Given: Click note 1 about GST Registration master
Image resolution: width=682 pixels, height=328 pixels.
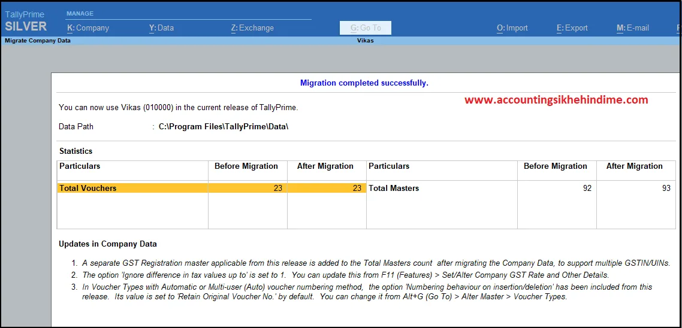Looking at the screenshot, I should [376, 263].
